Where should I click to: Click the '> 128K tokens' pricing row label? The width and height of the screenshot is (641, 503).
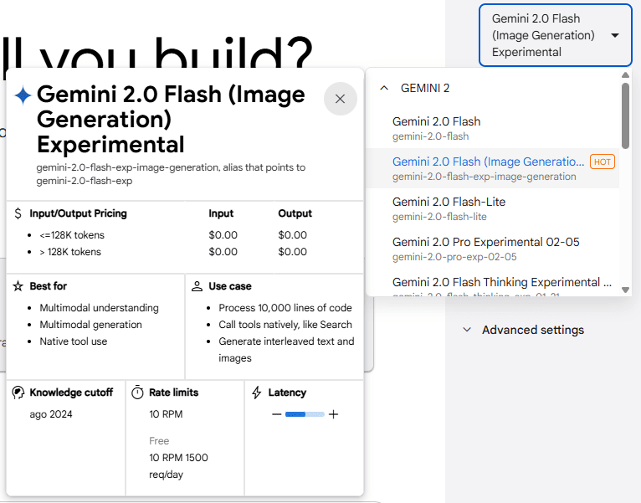pos(70,251)
